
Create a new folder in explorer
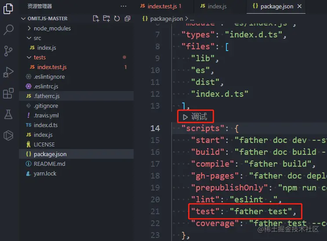tap(106, 18)
